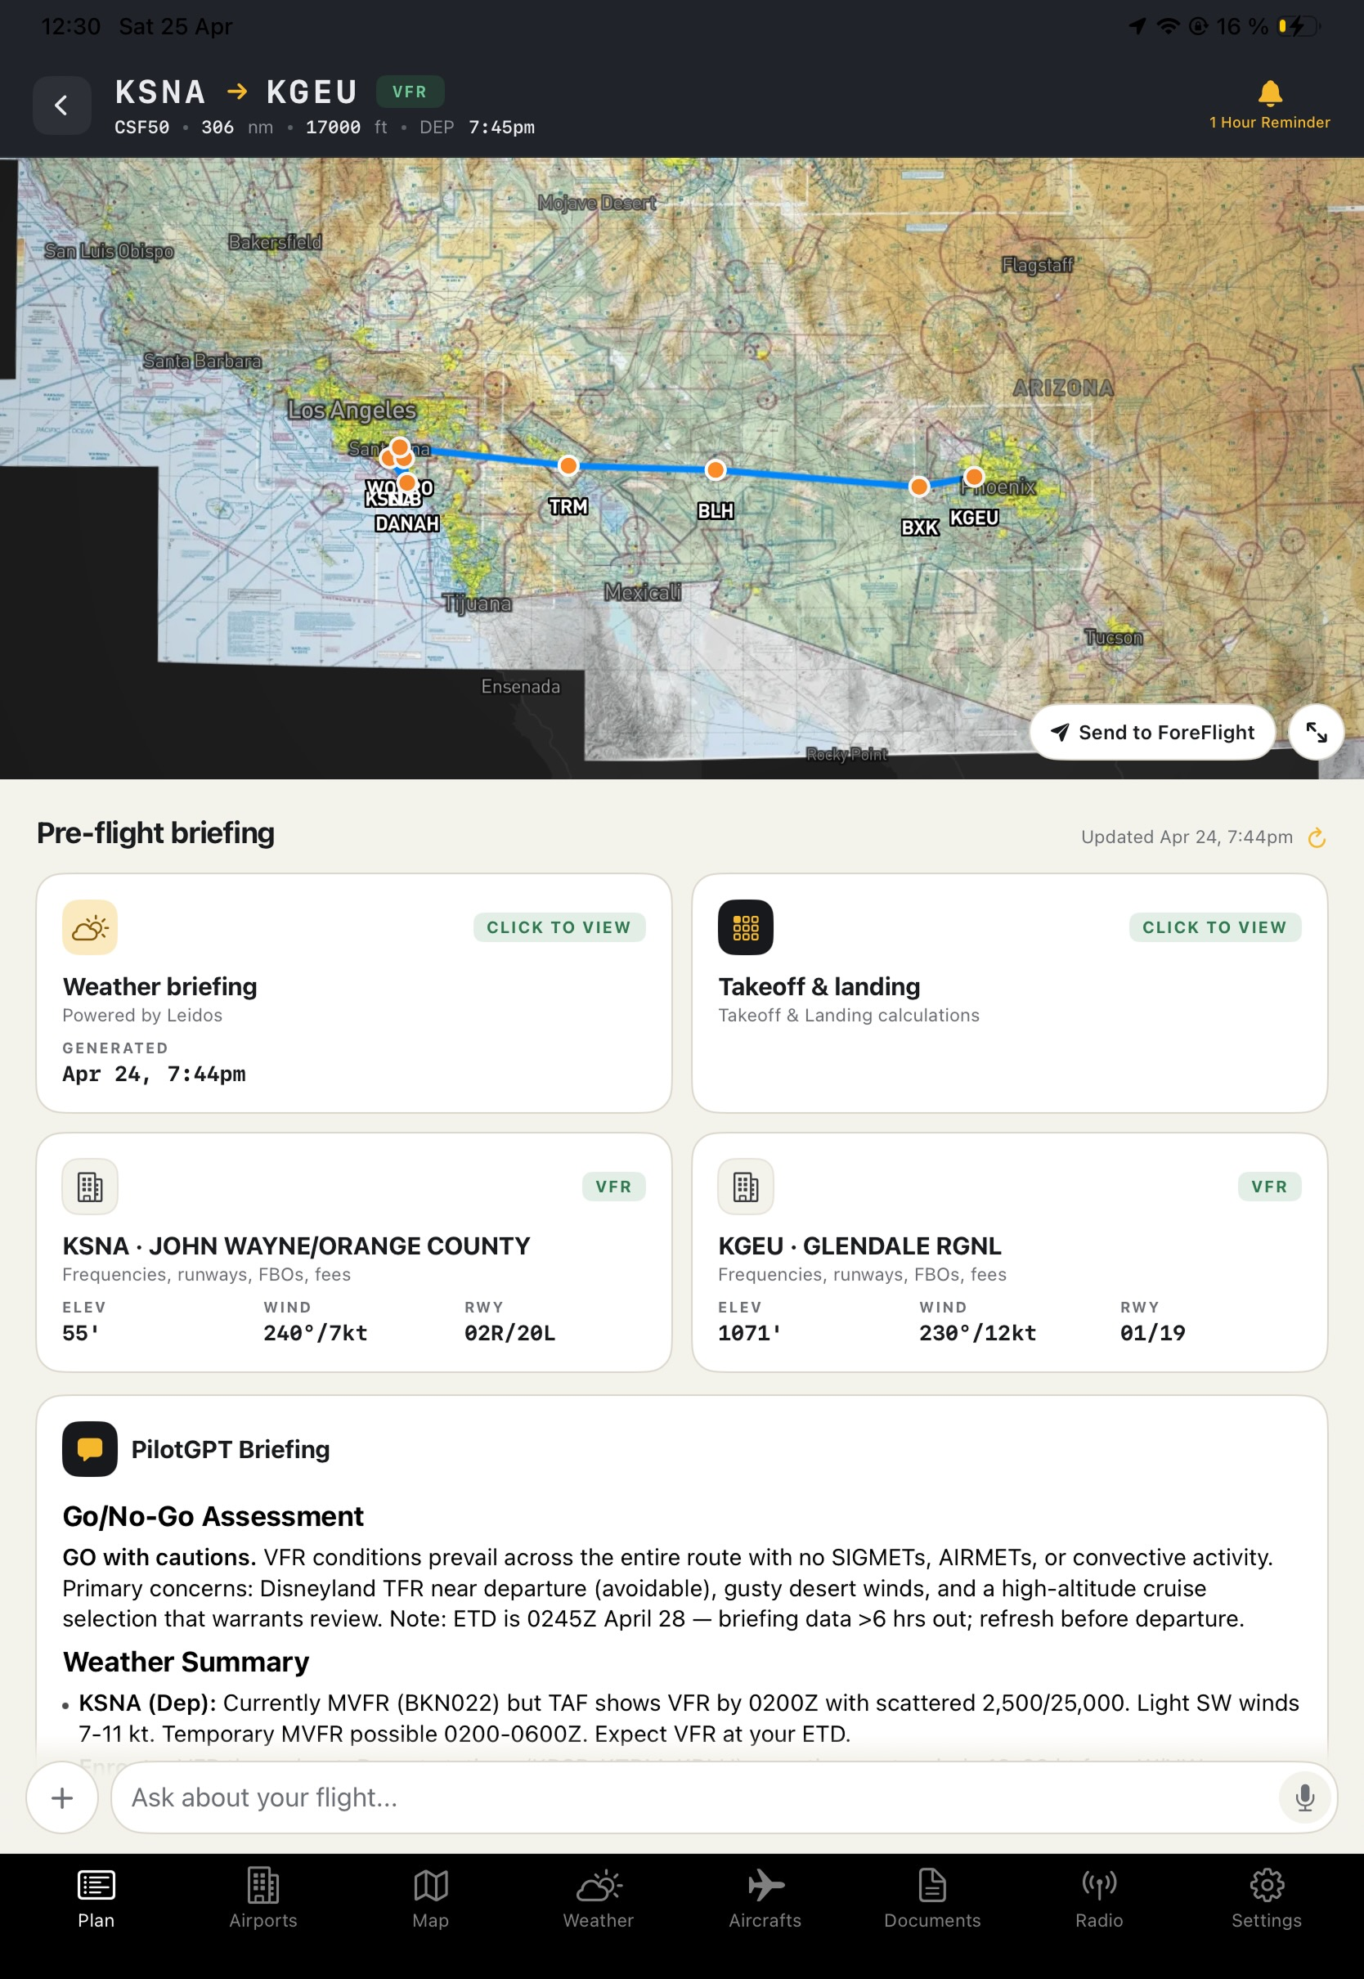Refresh the pre-flight briefing
Screen dimensions: 1364x1979
tap(1317, 837)
